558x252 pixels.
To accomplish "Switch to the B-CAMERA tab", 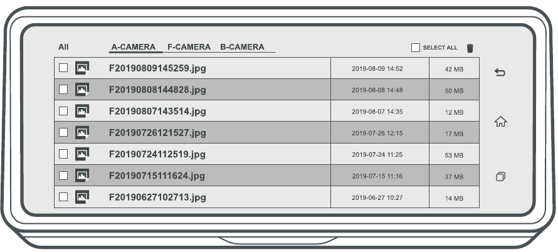I will (x=242, y=47).
